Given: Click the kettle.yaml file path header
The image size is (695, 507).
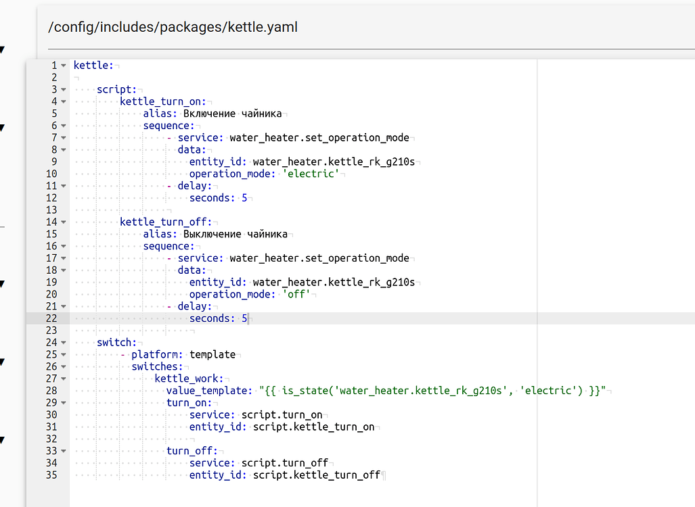Looking at the screenshot, I should click(173, 28).
